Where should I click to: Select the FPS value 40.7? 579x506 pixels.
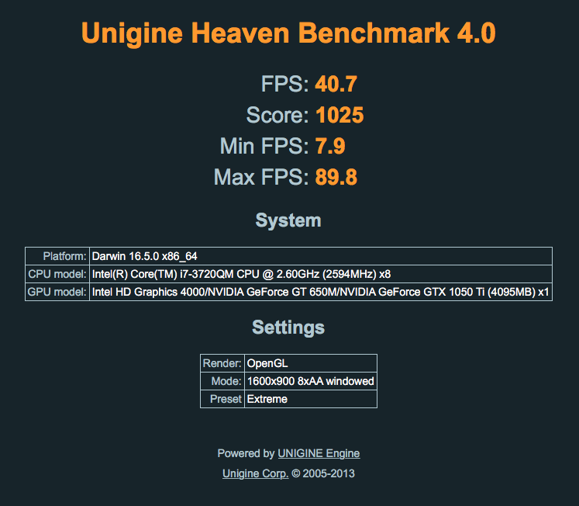click(x=336, y=84)
